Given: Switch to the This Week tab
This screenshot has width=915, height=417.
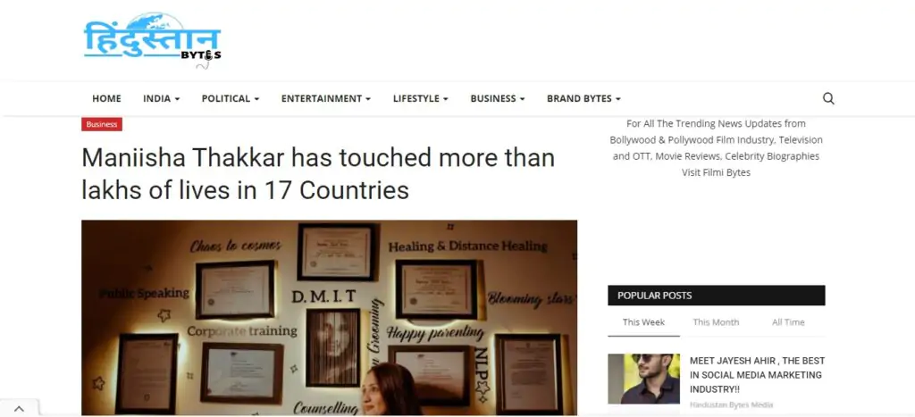Looking at the screenshot, I should point(643,322).
